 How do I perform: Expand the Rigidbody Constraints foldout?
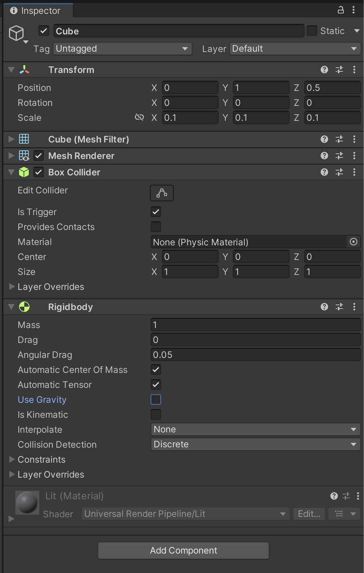click(12, 459)
